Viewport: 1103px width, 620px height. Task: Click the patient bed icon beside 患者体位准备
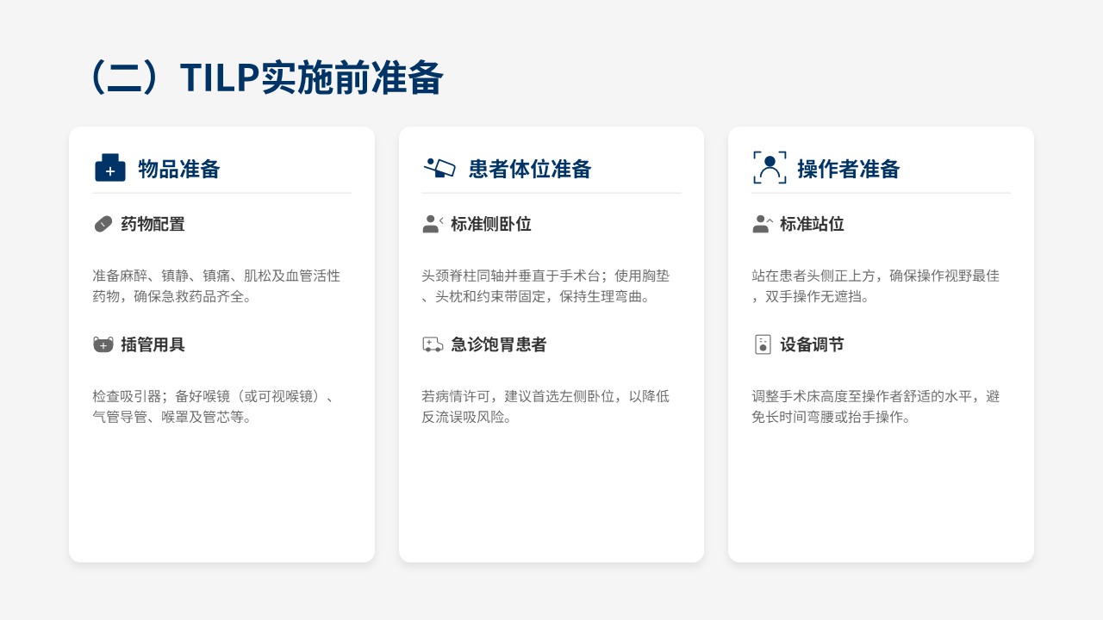pyautogui.click(x=439, y=168)
